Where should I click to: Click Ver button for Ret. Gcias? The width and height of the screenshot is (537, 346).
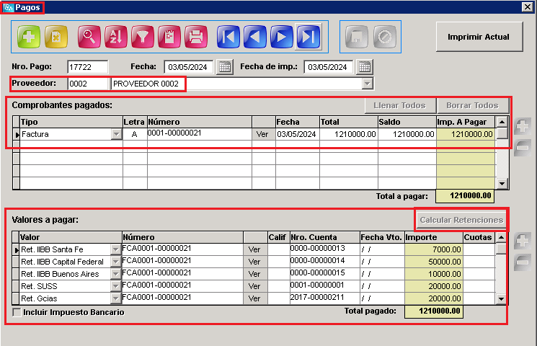254,298
